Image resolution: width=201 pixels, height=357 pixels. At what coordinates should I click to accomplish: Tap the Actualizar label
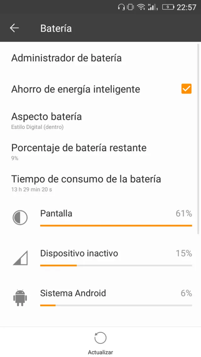click(x=100, y=352)
